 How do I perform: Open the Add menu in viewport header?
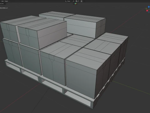[2, 1]
